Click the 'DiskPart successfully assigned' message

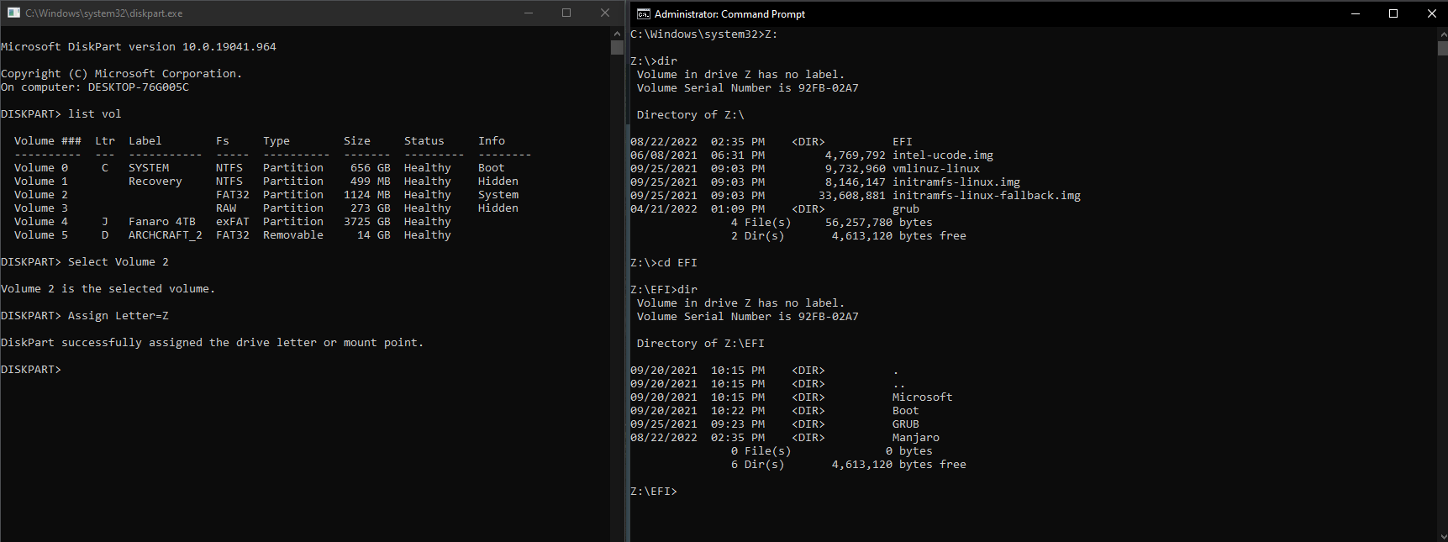213,343
